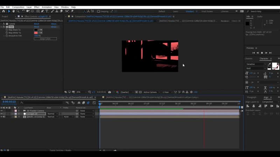Reset the Tint effect
Image resolution: width=280 pixels, height=157 pixels.
click(x=36, y=27)
